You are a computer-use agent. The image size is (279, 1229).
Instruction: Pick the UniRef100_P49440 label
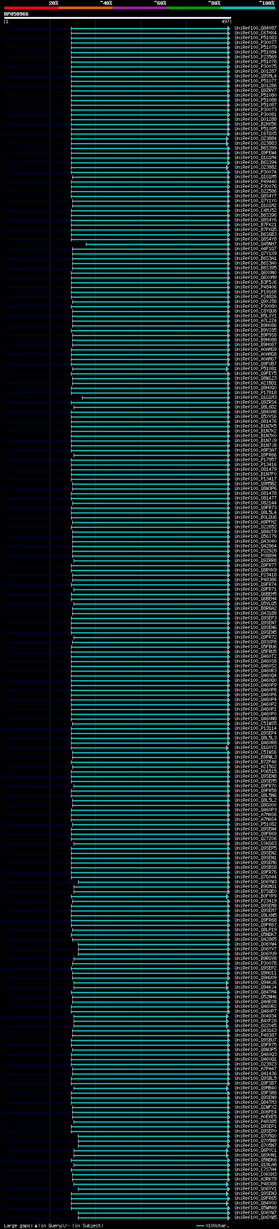click(x=255, y=181)
